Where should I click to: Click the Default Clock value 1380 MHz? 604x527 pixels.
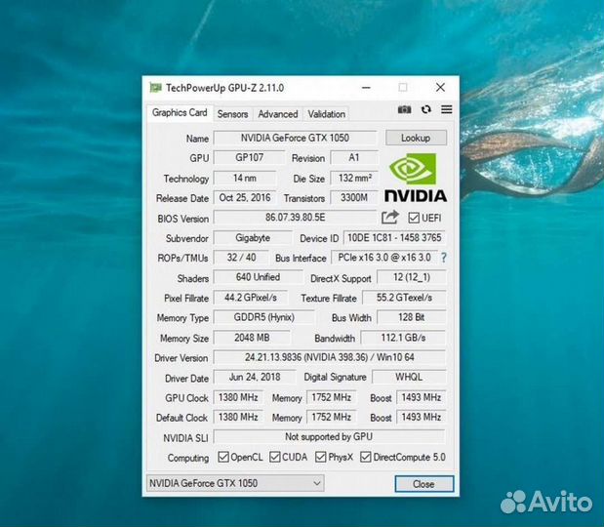point(238,417)
